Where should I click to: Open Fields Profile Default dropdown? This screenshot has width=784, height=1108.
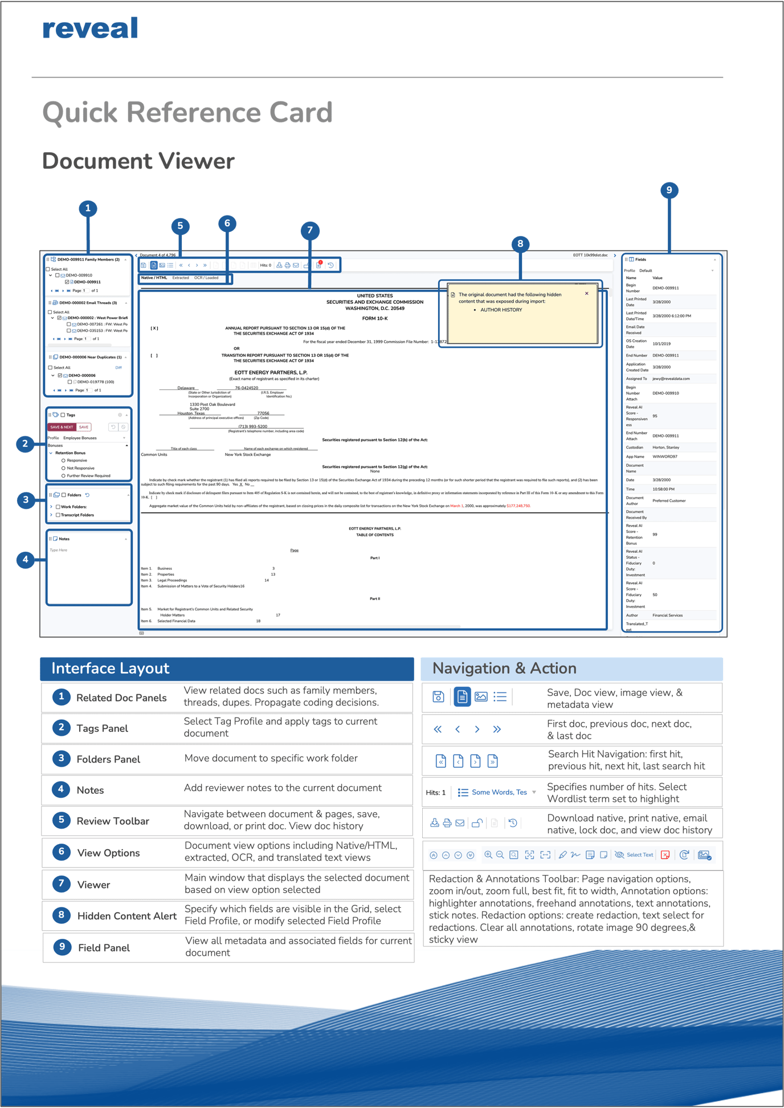[x=676, y=271]
